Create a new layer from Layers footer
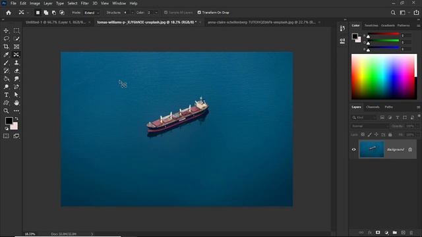422x237 pixels. 403,232
